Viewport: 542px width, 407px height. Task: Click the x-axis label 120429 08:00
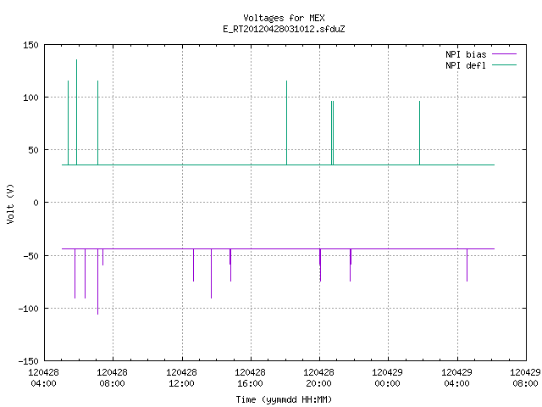(525, 377)
